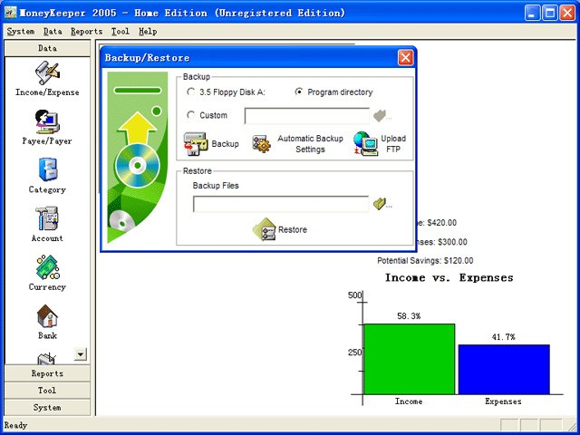Open the Account sidebar icon
Screen dimensions: 580x435
[47, 218]
